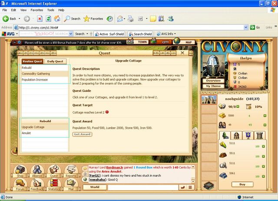
Task: Open the Quest scroll icon
Action: coord(54,171)
